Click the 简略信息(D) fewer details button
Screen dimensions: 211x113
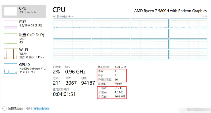coord(15,108)
